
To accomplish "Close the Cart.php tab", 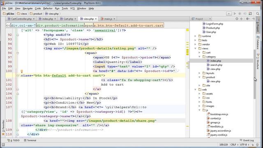I will tap(75, 19).
